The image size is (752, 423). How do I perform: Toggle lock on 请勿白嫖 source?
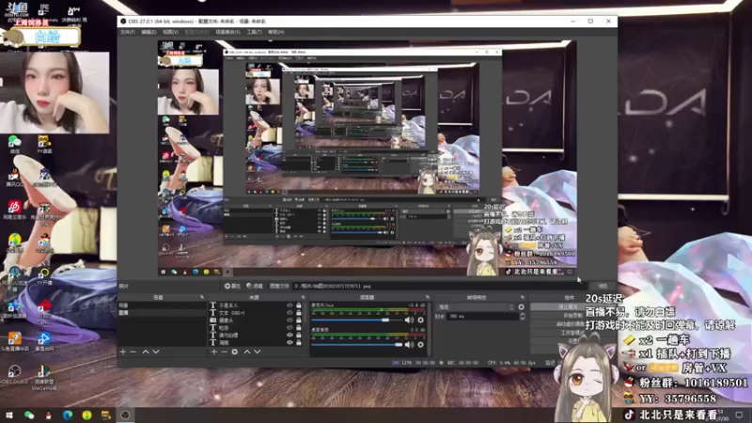click(299, 335)
